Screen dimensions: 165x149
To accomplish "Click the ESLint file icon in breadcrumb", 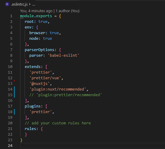I will 7,4.
